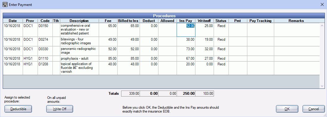Click the Code column header
The height and width of the screenshot is (117, 327).
(45, 21)
